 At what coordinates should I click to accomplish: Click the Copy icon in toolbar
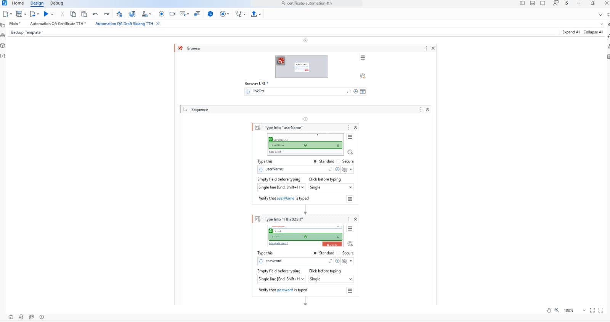[73, 14]
